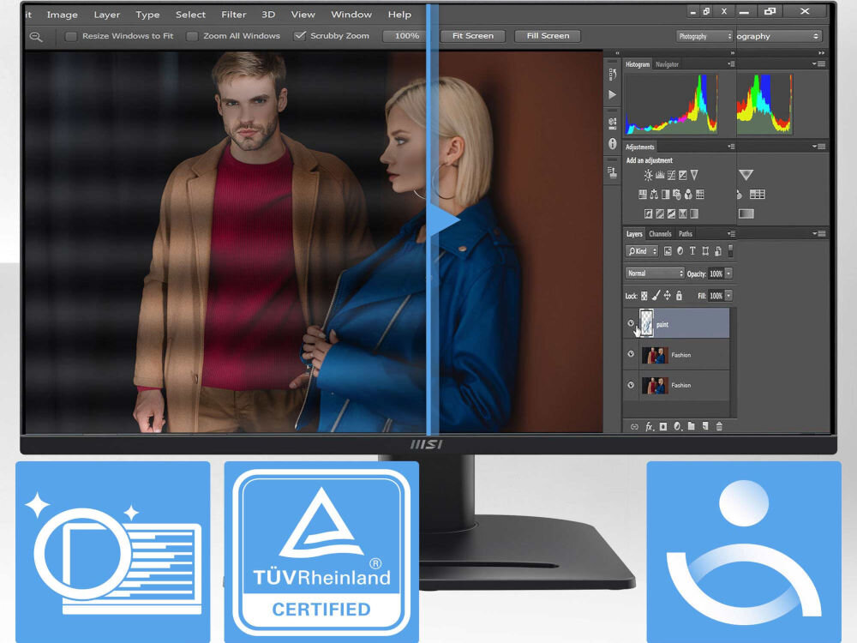Add a layer mask

(x=663, y=426)
